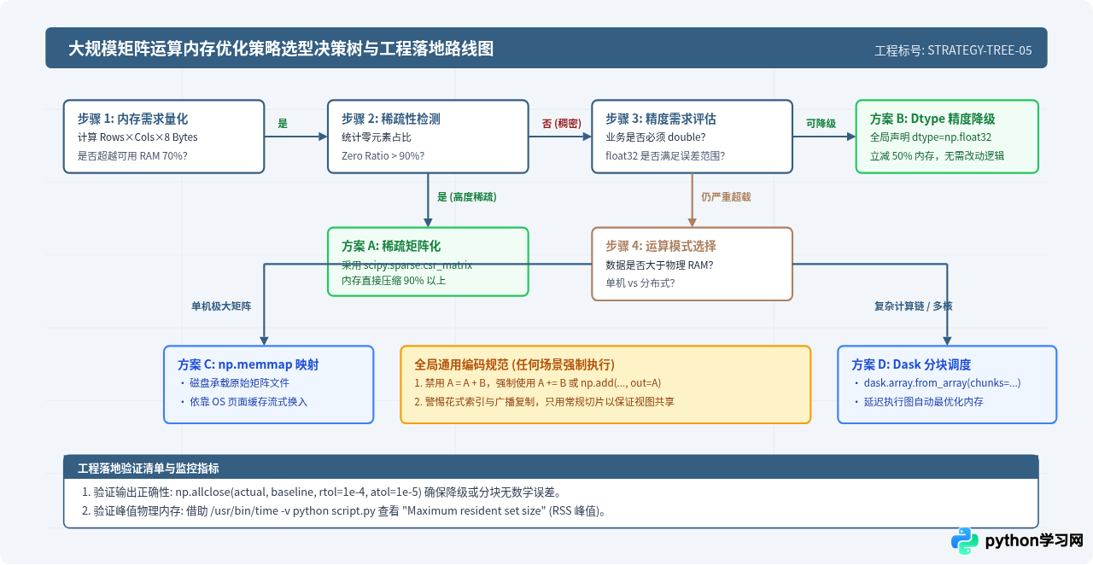Click '工程标号: STRATEGY-TREE-05' label
1093x565 pixels.
coord(953,50)
